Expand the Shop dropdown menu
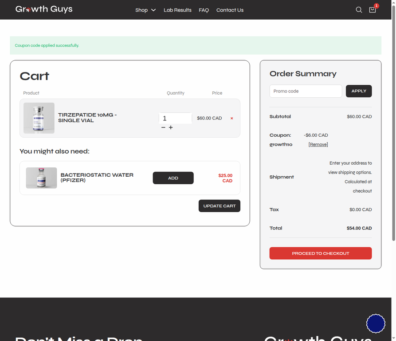Viewport: 396px width, 341px height. (x=145, y=10)
